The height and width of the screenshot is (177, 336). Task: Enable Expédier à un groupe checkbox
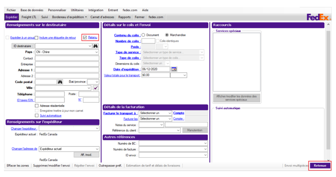[7, 38]
